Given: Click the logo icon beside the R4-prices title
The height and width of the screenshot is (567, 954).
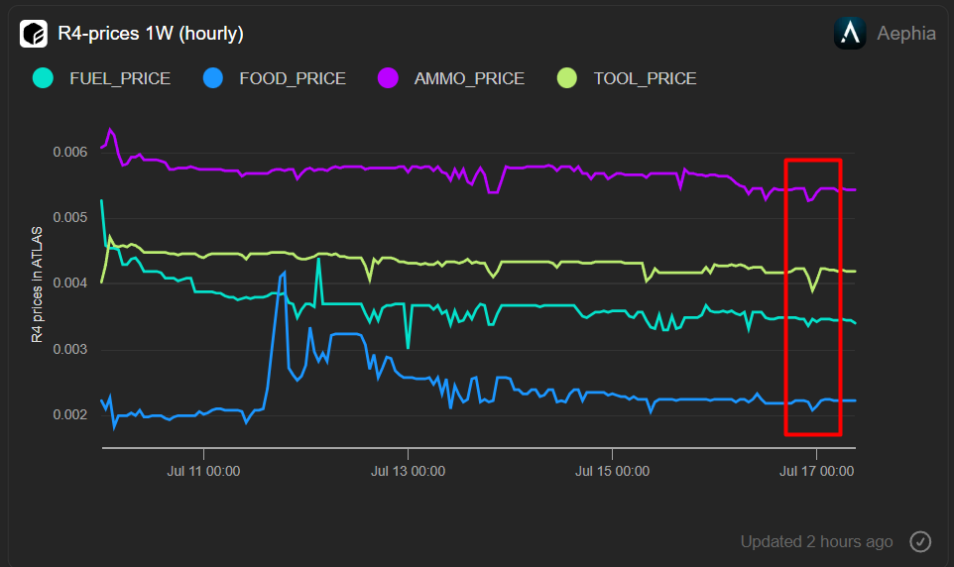Looking at the screenshot, I should [34, 34].
